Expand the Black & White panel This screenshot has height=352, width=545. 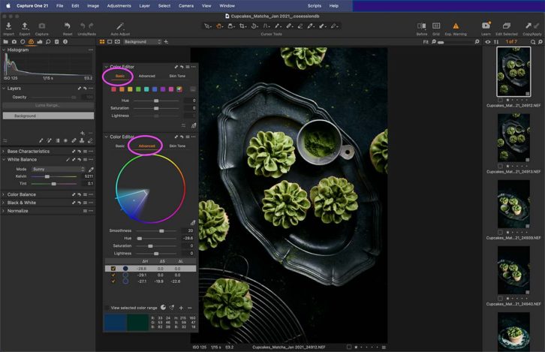point(4,203)
